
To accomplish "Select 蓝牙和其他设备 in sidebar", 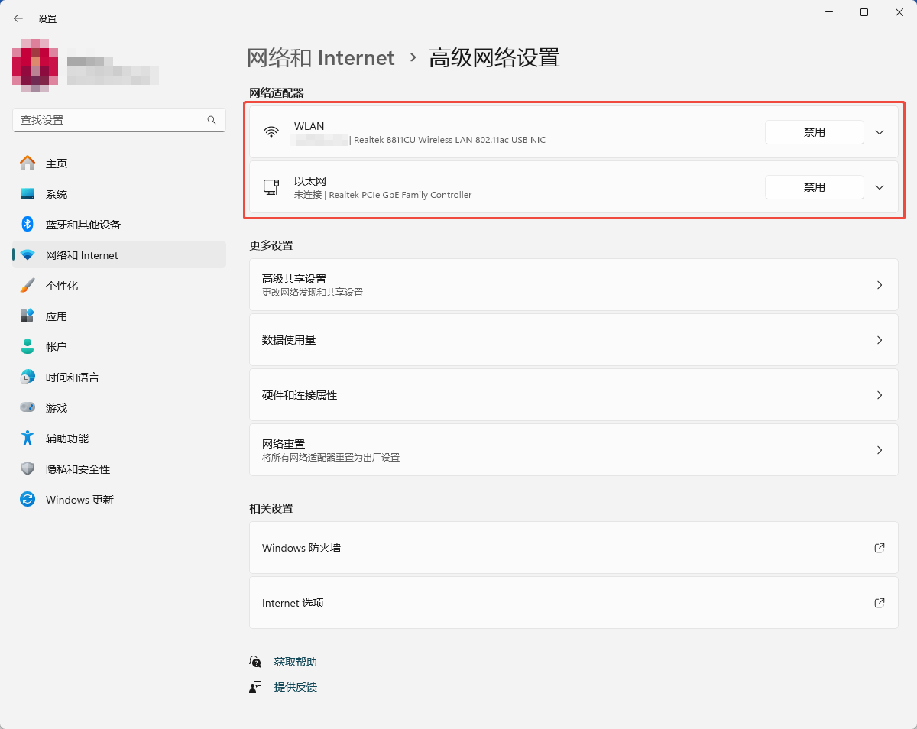I will tap(119, 225).
